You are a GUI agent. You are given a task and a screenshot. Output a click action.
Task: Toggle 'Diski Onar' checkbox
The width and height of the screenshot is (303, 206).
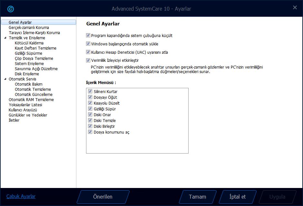[x=90, y=114]
